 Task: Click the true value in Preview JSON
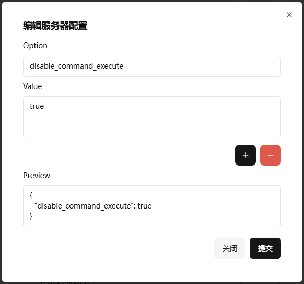point(145,206)
